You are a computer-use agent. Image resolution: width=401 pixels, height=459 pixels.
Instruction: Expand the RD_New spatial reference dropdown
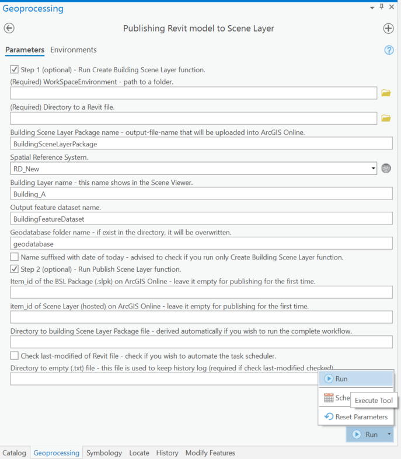pos(373,169)
